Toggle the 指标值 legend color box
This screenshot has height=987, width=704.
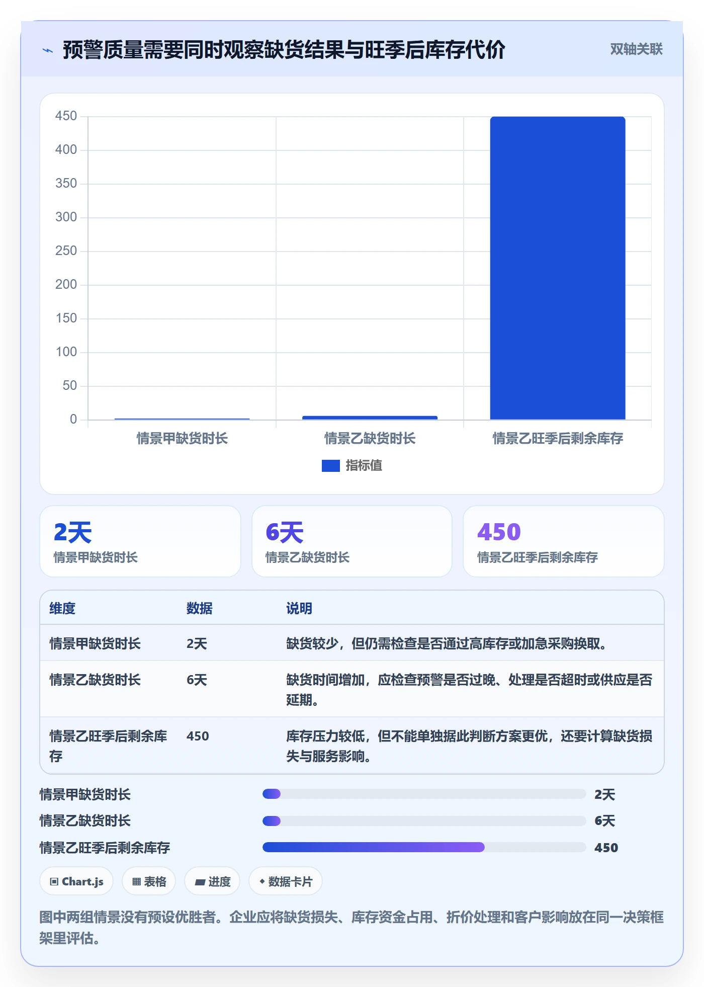(330, 466)
